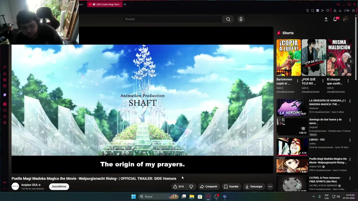Like the video with thumbs up
The image size is (358, 201).
click(x=178, y=186)
